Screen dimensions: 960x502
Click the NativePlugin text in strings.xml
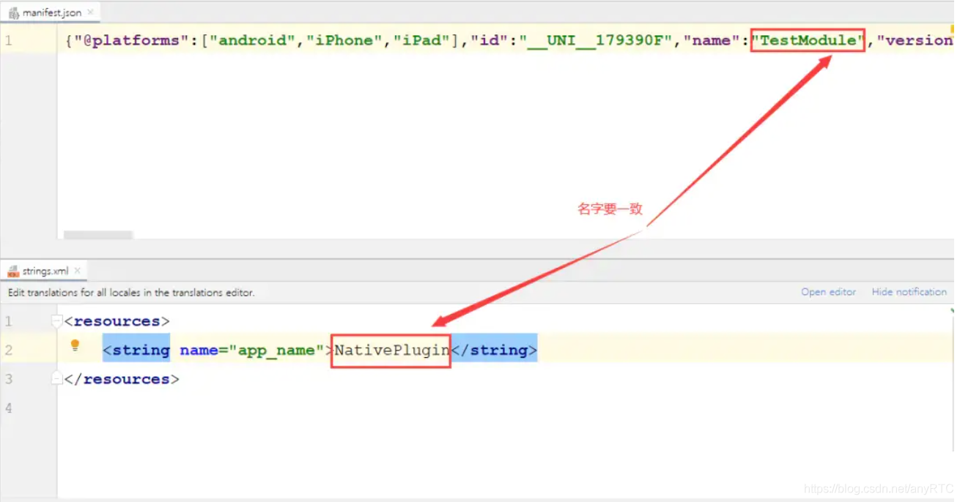pos(392,351)
